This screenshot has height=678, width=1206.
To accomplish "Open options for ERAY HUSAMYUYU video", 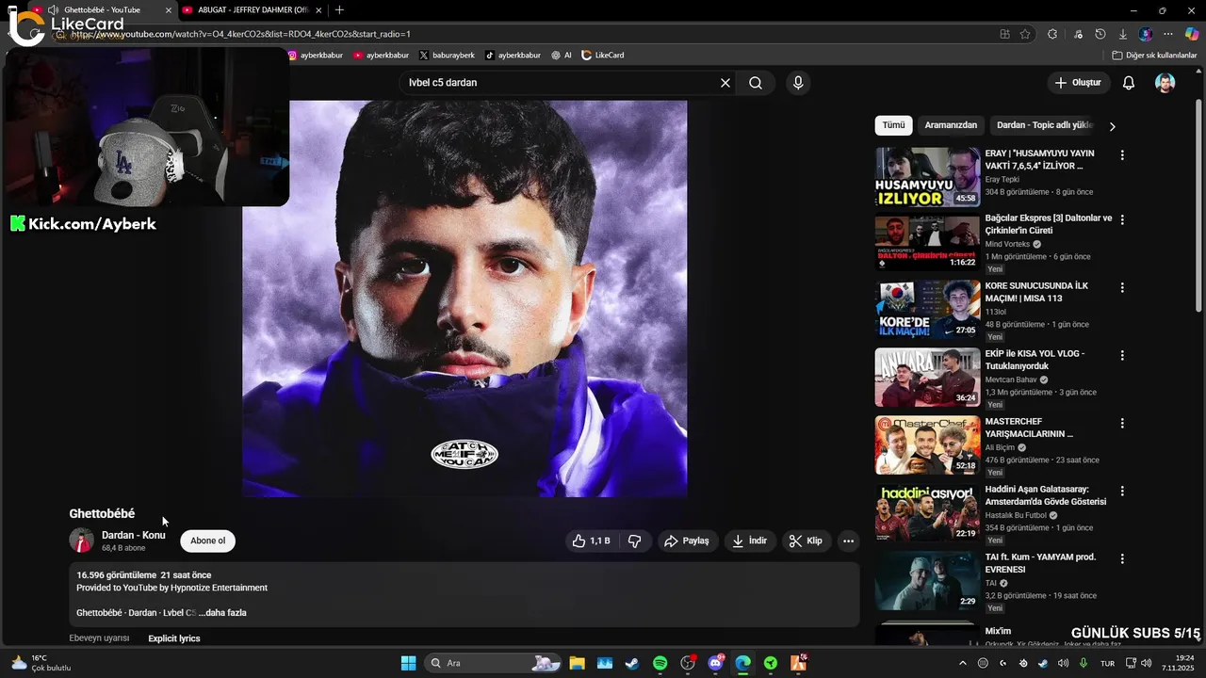I will [x=1122, y=154].
